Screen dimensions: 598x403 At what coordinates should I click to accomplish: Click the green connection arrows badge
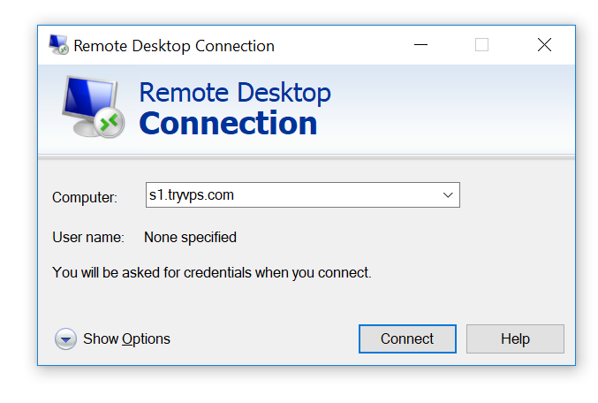click(110, 123)
